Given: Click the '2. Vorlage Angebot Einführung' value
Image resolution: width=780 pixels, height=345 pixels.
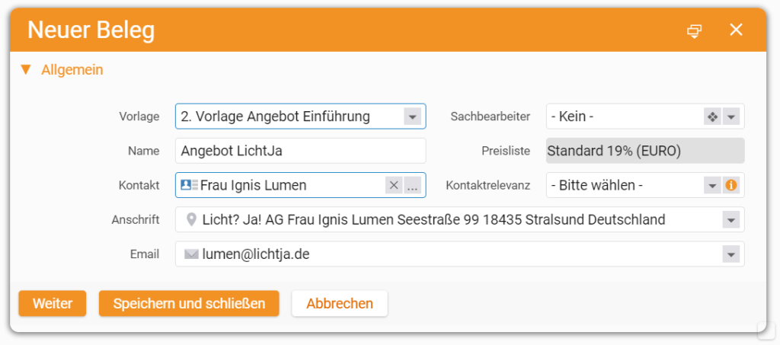Looking at the screenshot, I should (276, 117).
